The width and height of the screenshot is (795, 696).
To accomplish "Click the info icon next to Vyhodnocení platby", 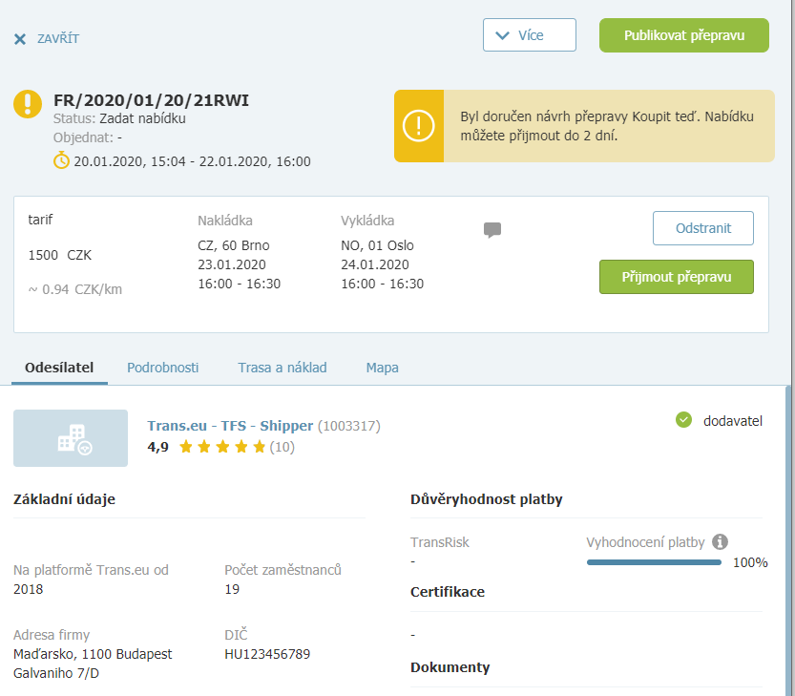I will coord(720,541).
